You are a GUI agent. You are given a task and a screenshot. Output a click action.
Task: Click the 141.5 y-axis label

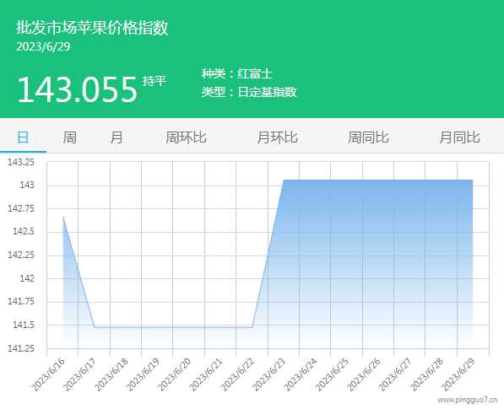click(x=23, y=325)
